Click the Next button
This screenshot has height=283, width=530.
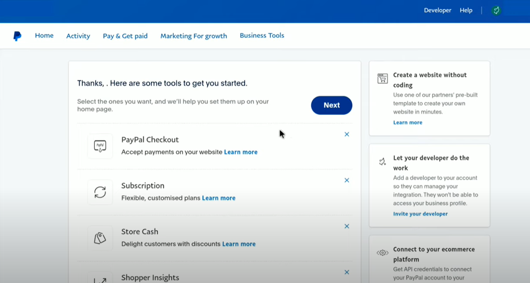[331, 105]
